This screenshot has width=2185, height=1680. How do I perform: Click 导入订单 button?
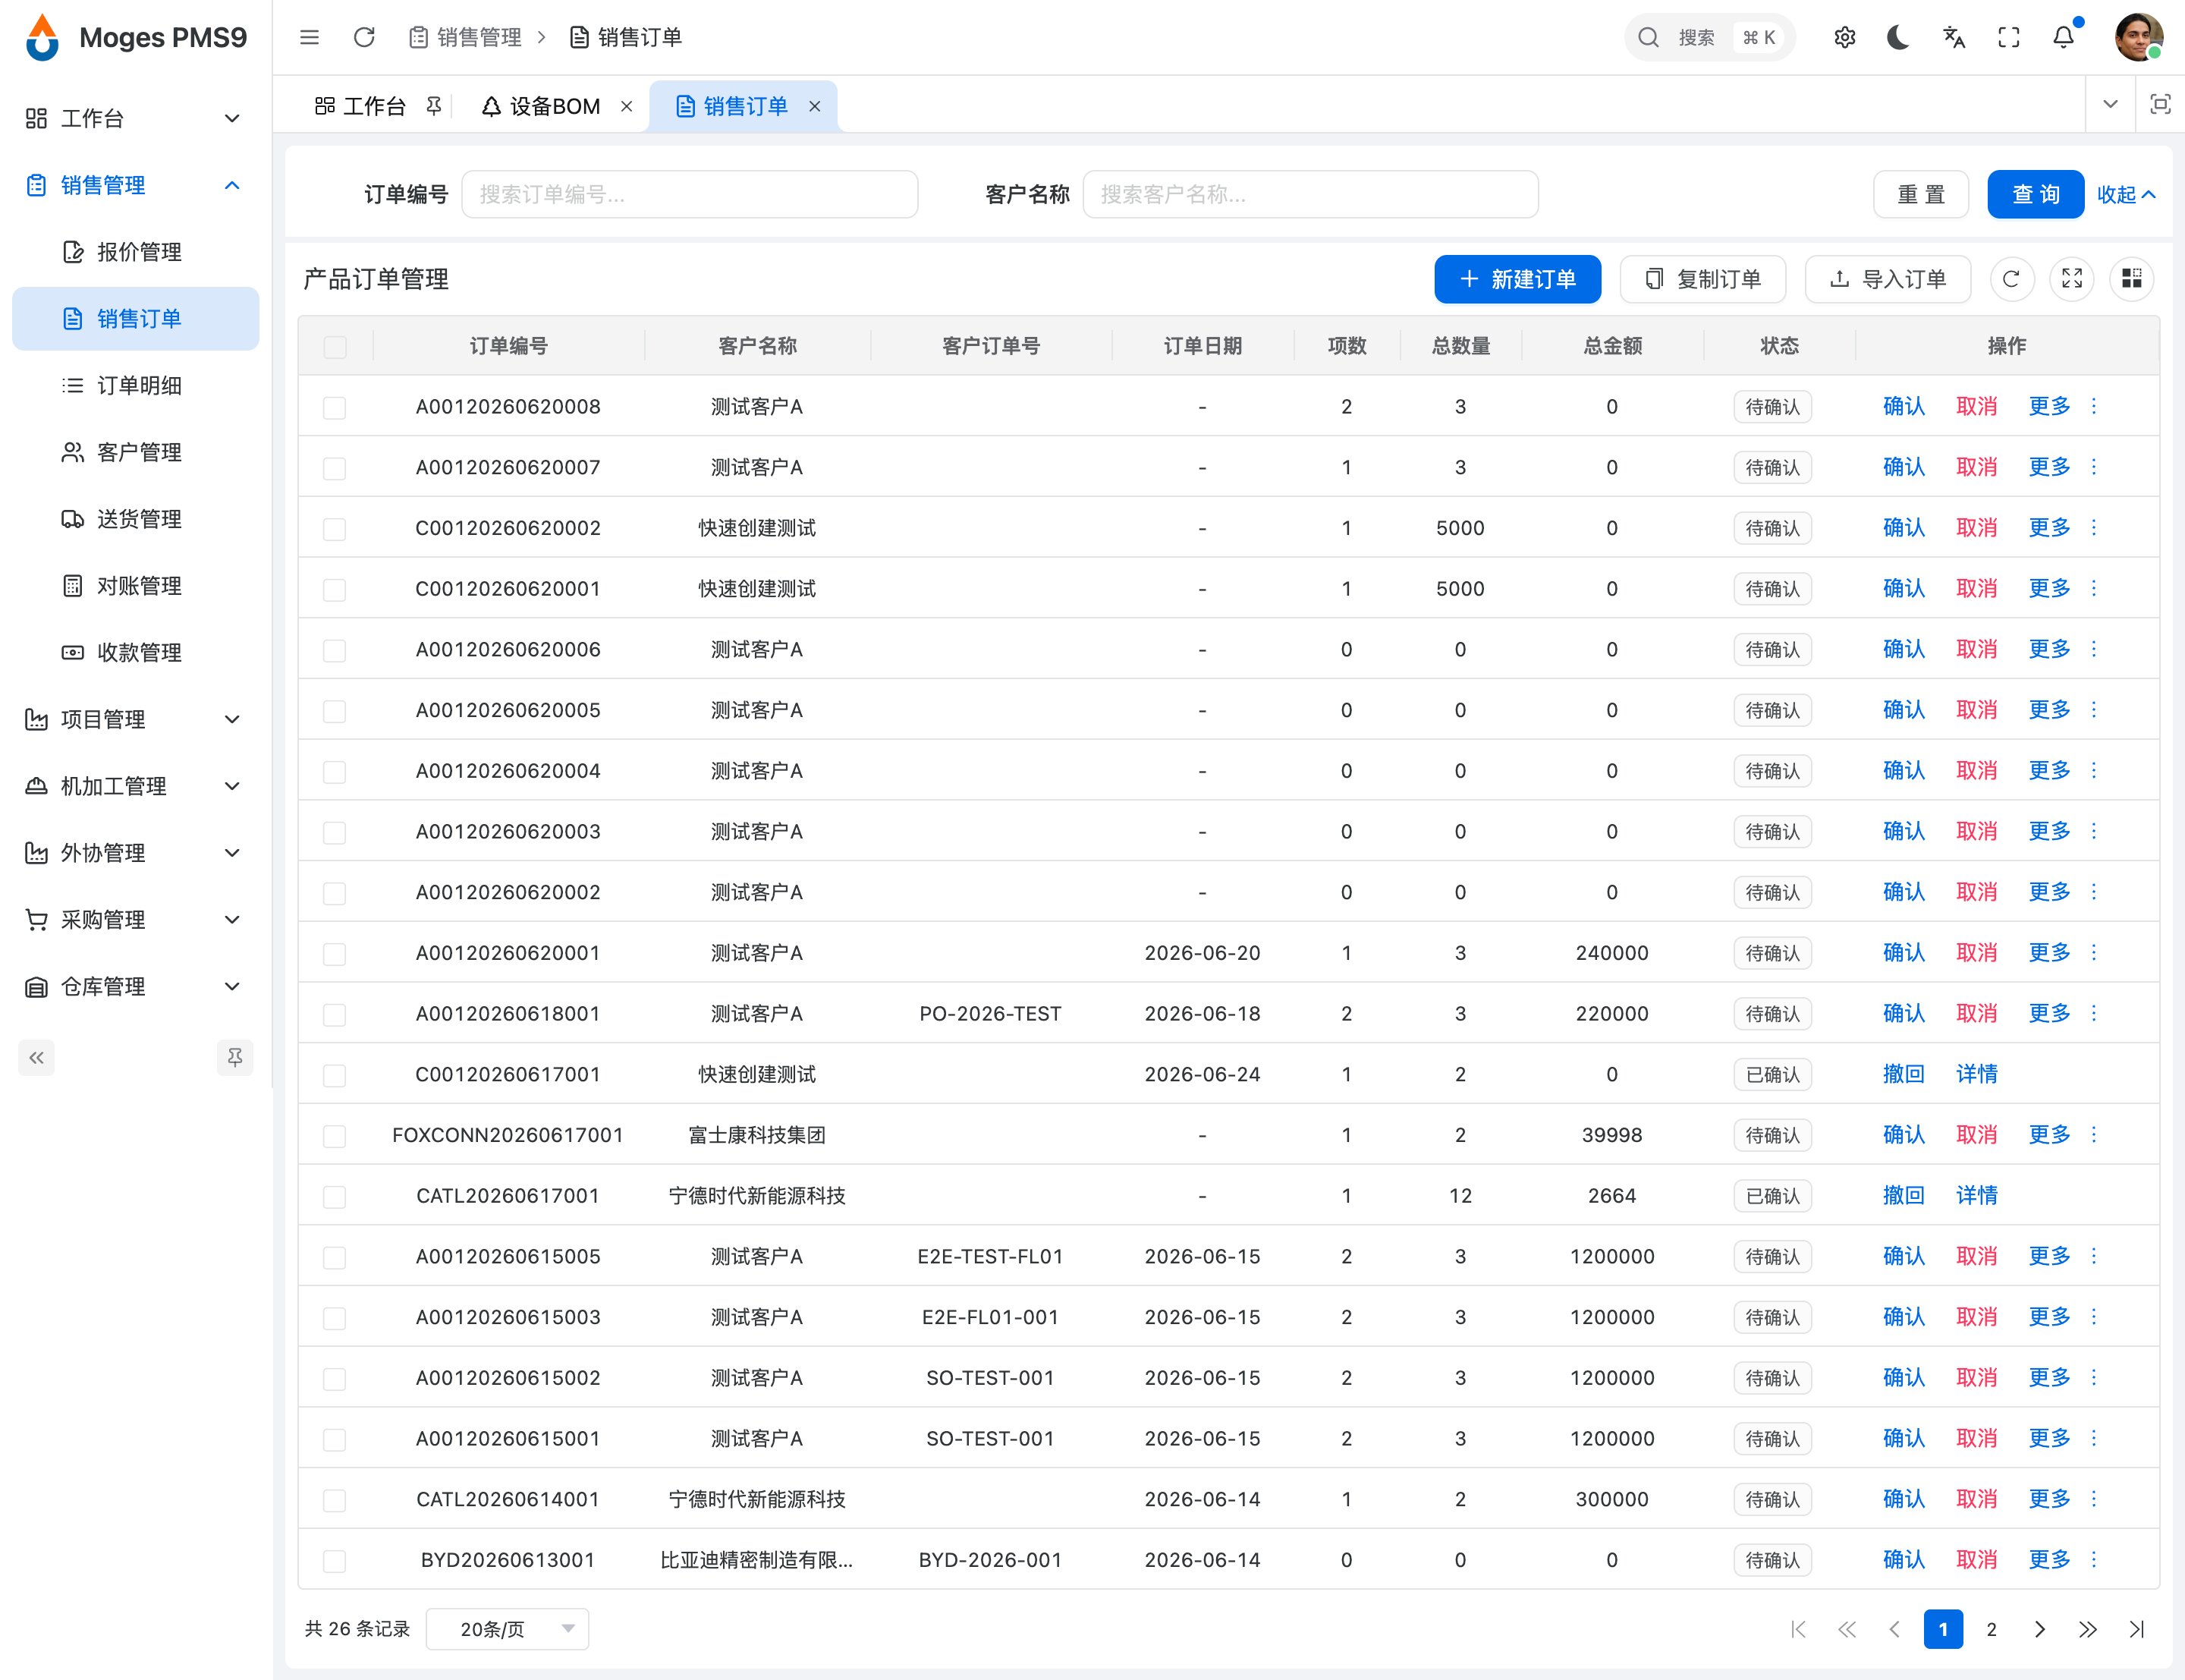[x=1887, y=279]
